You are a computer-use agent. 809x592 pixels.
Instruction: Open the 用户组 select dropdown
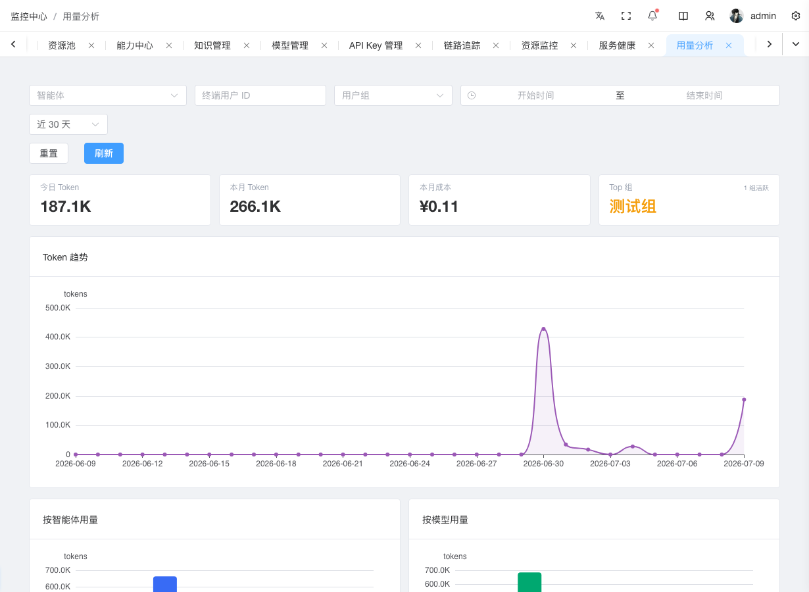[x=393, y=95]
